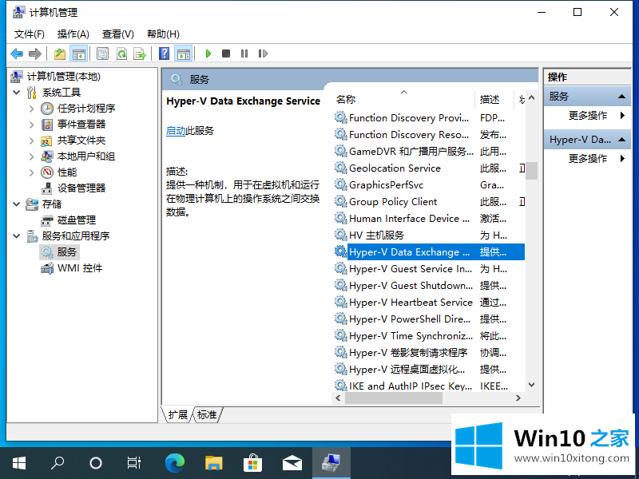Expand the 事件查看器 node
Viewport: 639px width, 479px height.
click(31, 125)
